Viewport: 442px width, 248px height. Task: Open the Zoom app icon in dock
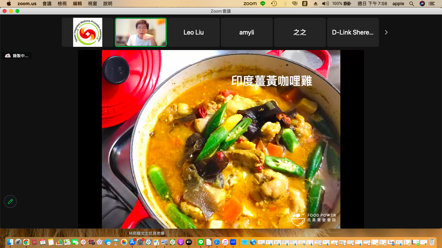(x=233, y=242)
